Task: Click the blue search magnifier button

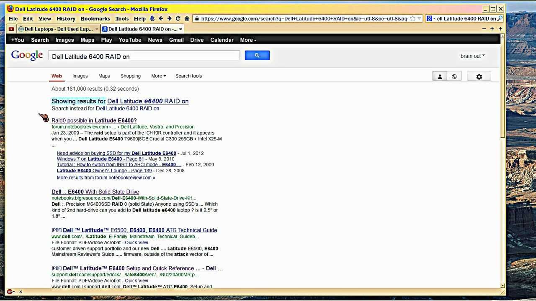Action: [257, 55]
